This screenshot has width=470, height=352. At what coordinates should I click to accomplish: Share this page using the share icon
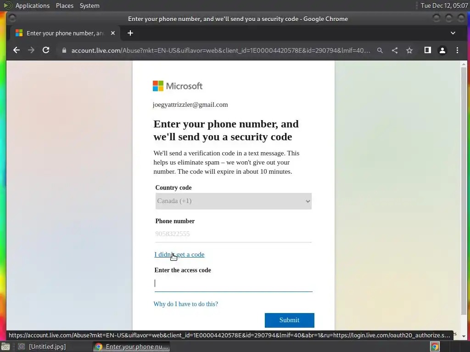[395, 50]
